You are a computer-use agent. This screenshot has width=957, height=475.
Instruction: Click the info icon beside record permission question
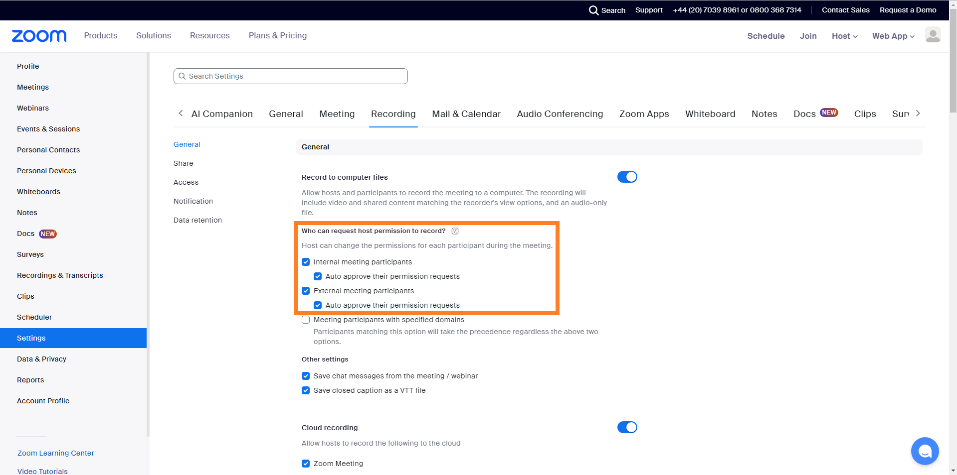coord(455,231)
